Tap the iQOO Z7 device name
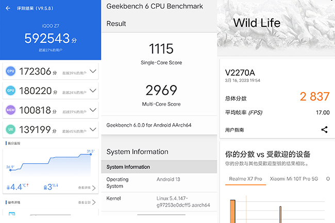Screen dimensions: 335x223 (x=51, y=26)
